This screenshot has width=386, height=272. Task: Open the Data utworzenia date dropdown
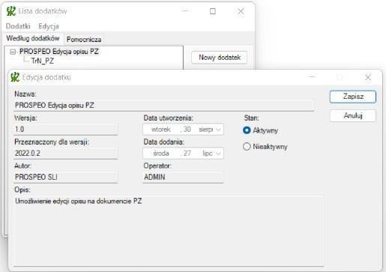218,130
